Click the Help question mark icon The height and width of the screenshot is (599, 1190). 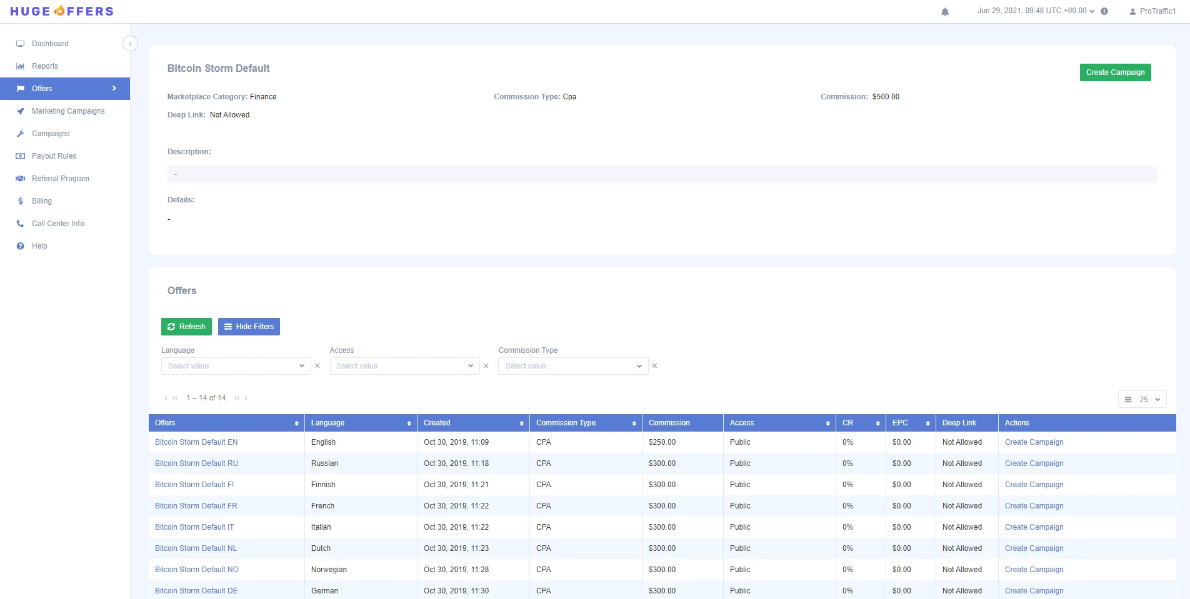point(20,246)
